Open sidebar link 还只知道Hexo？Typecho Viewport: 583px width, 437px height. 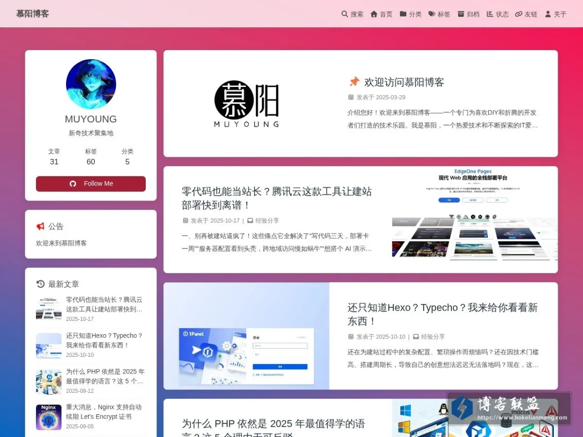[104, 340]
